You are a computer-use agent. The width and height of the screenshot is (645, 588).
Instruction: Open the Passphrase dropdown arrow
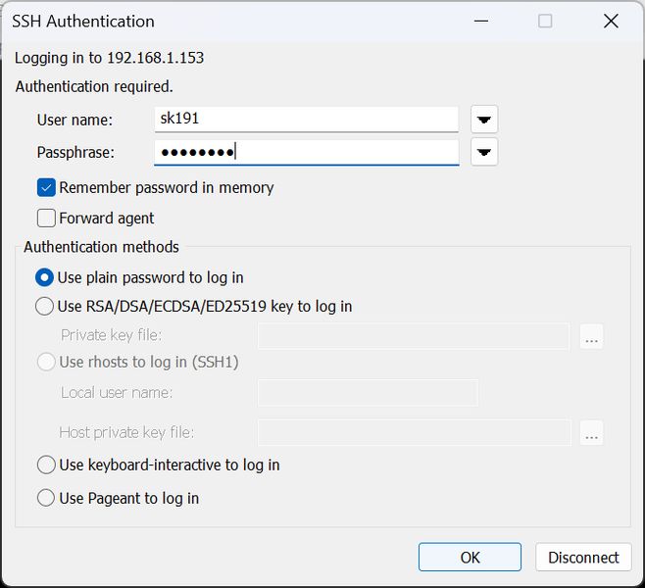(x=484, y=152)
